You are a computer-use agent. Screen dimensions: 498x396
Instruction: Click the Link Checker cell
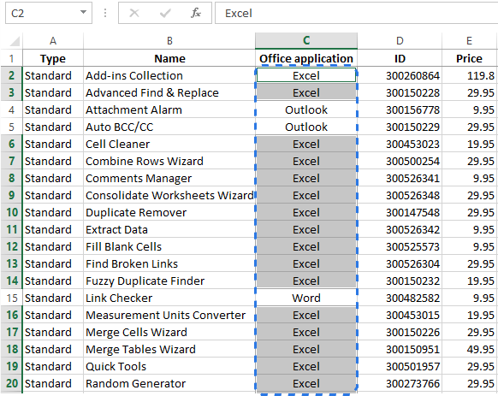[169, 298]
